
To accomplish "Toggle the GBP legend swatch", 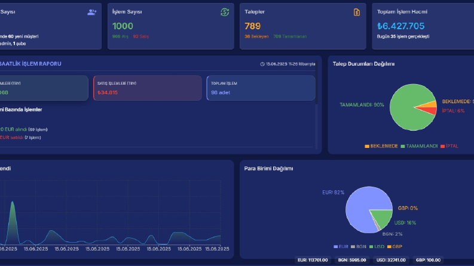I will 389,247.
